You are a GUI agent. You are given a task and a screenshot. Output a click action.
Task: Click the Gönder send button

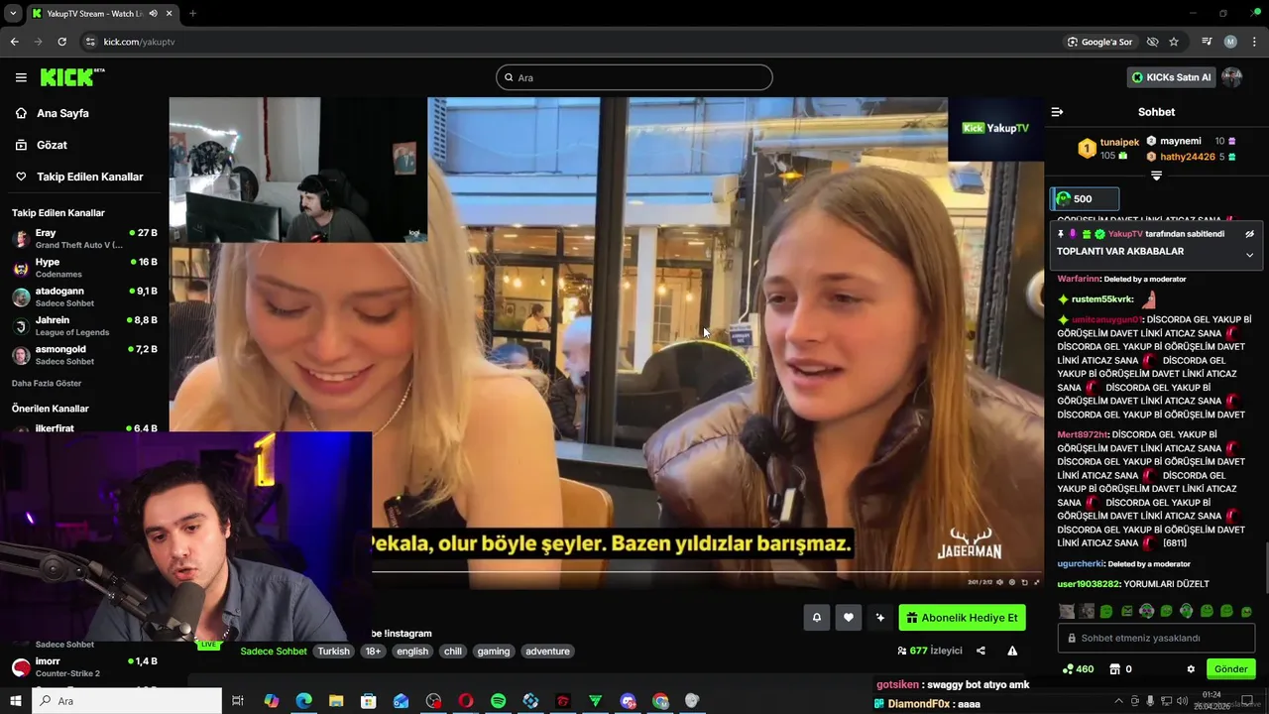pos(1230,669)
